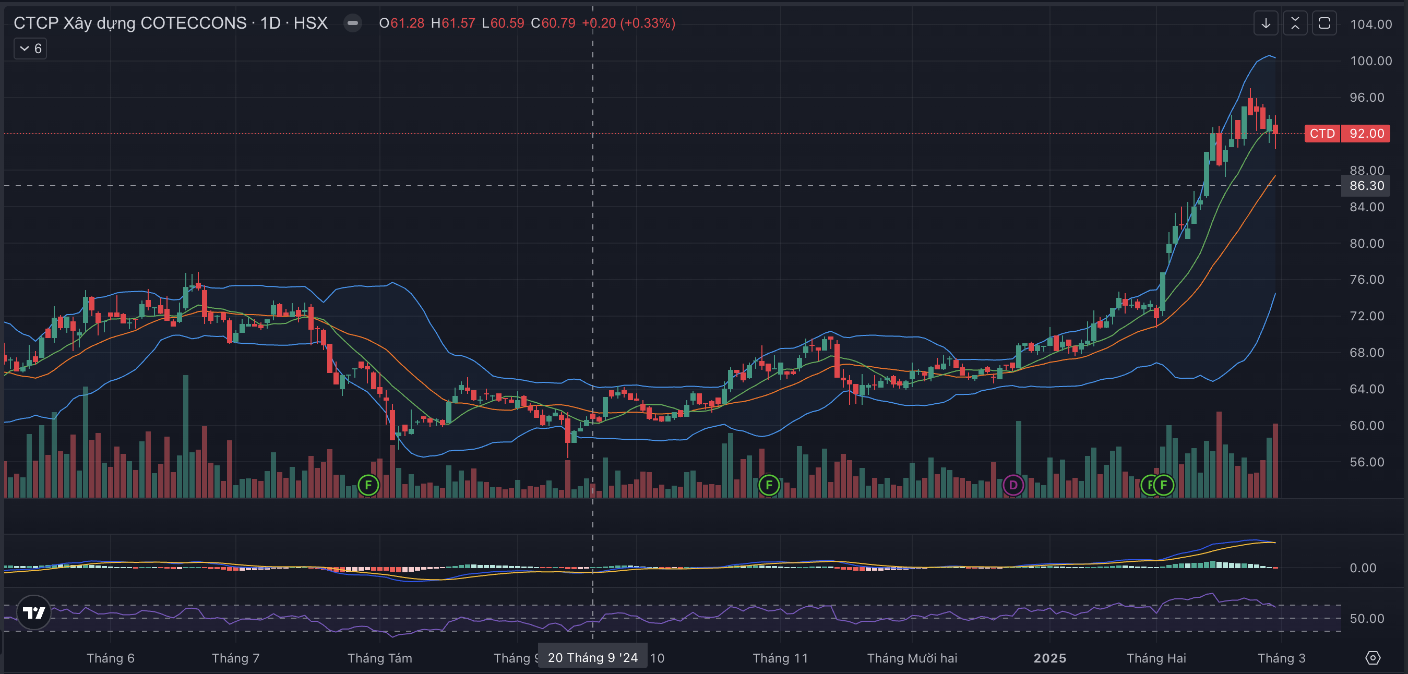Click the RSI pane 50.00 scale label
This screenshot has height=674, width=1408.
coord(1366,619)
